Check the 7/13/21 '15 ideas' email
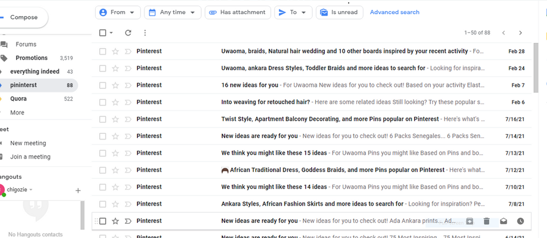547x238 pixels. pyautogui.click(x=102, y=153)
